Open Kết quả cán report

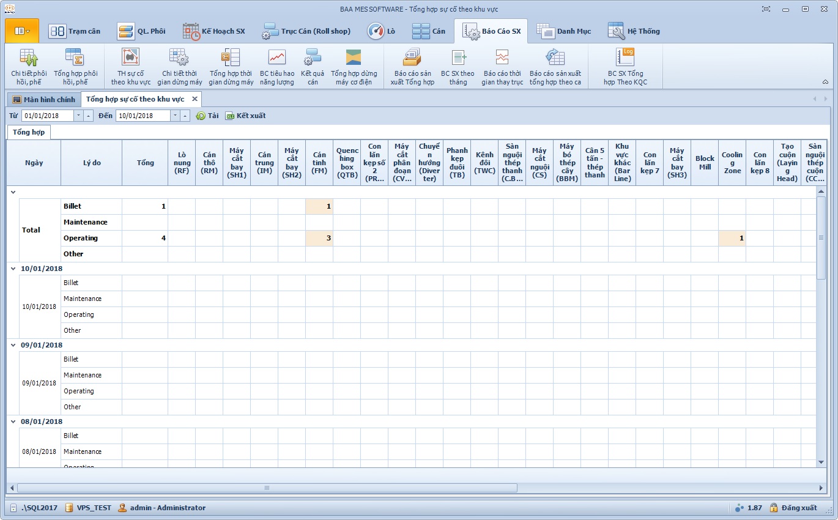tap(313, 66)
